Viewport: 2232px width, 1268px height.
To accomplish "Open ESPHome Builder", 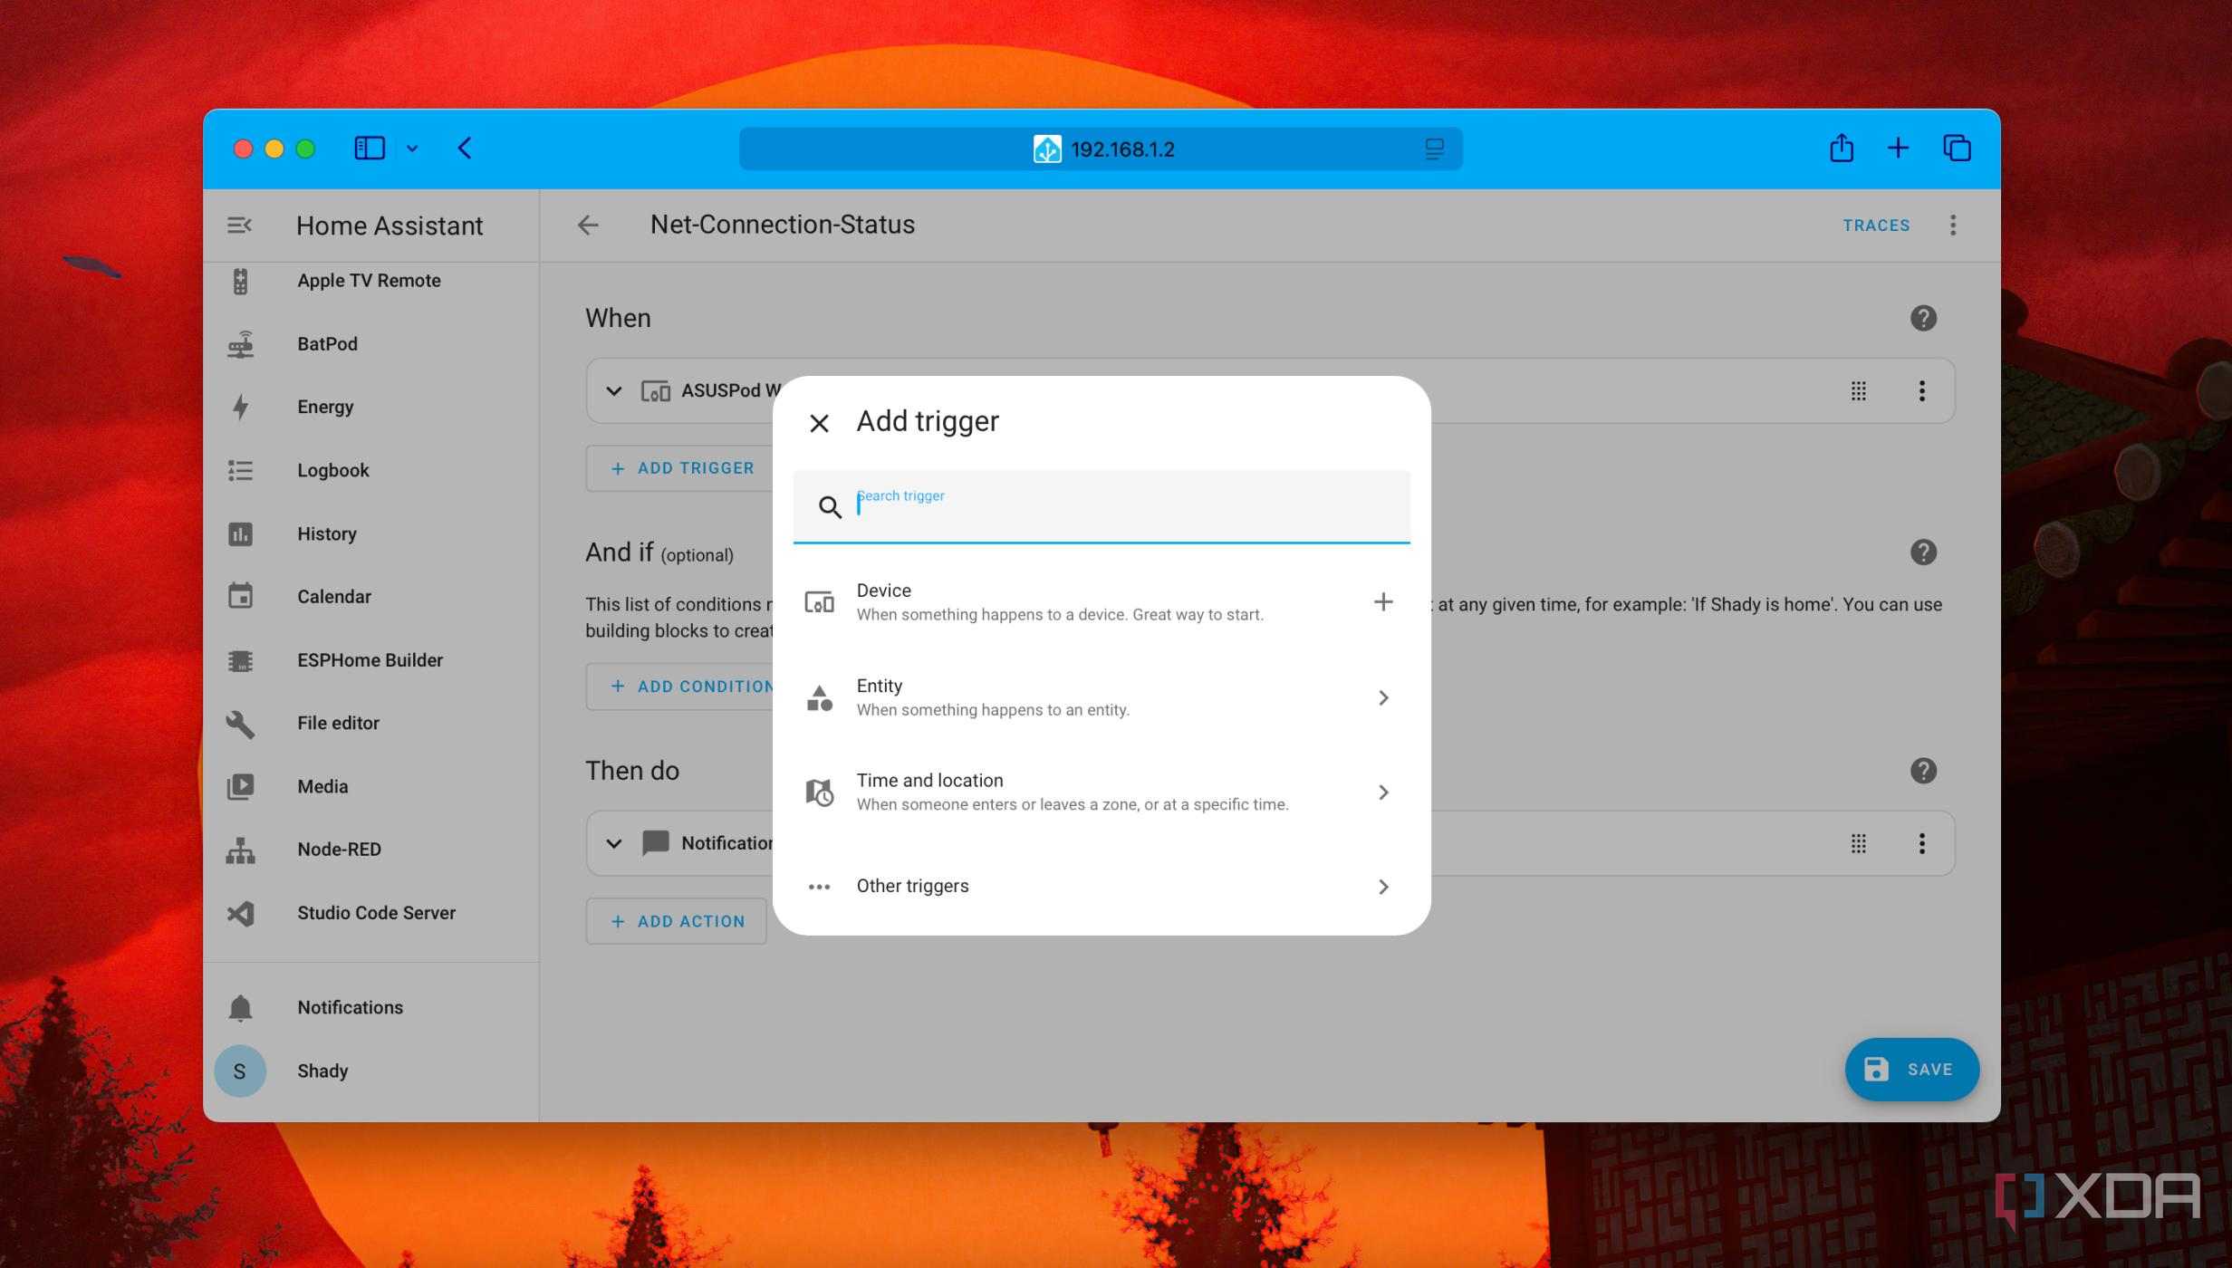I will (x=371, y=660).
